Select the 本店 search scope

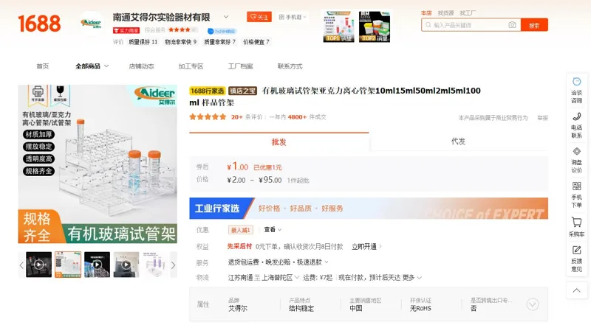click(x=426, y=13)
